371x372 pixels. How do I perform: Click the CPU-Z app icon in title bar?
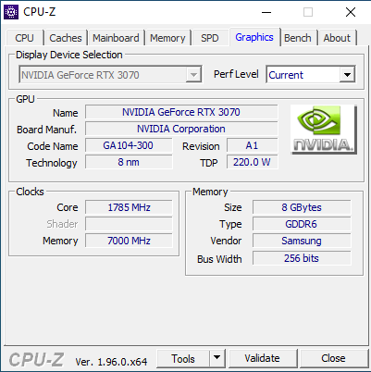pyautogui.click(x=11, y=12)
